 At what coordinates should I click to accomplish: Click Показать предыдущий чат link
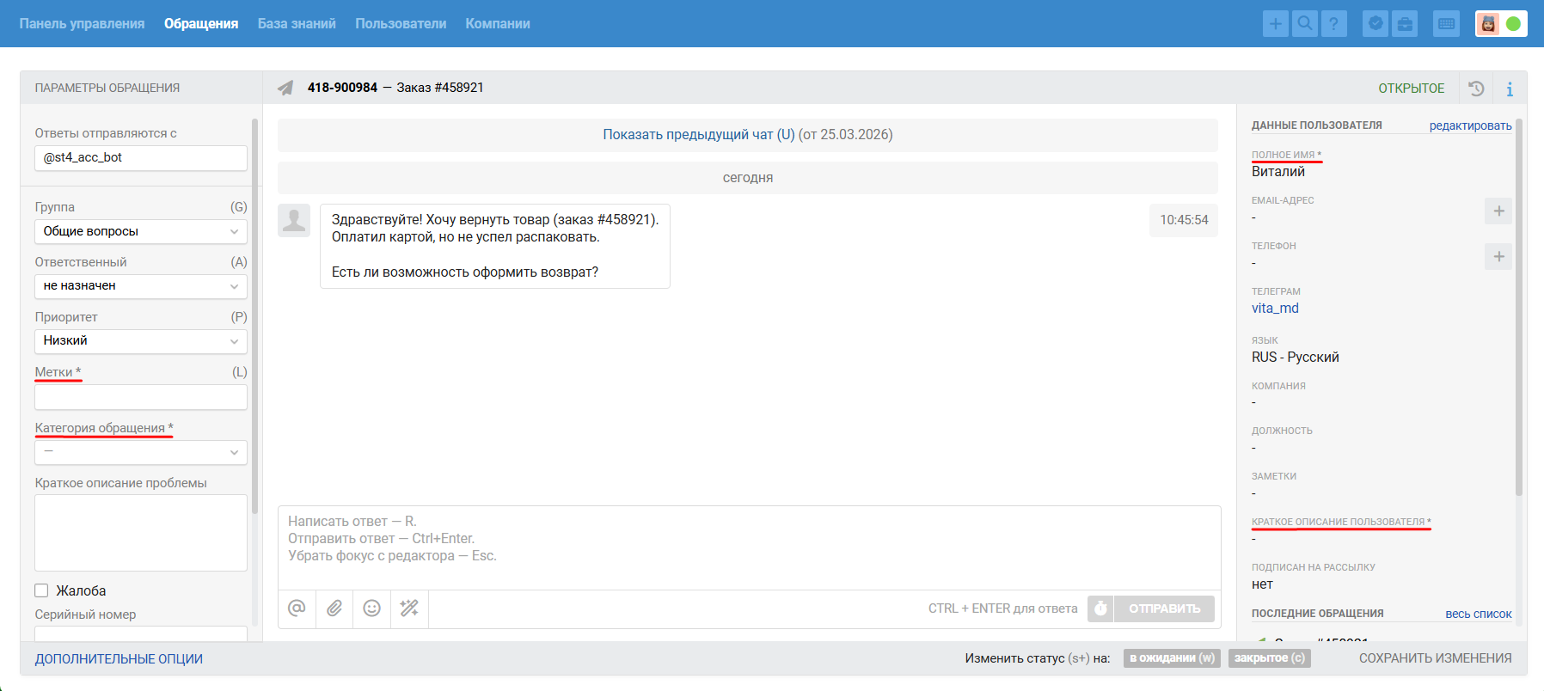tap(698, 134)
